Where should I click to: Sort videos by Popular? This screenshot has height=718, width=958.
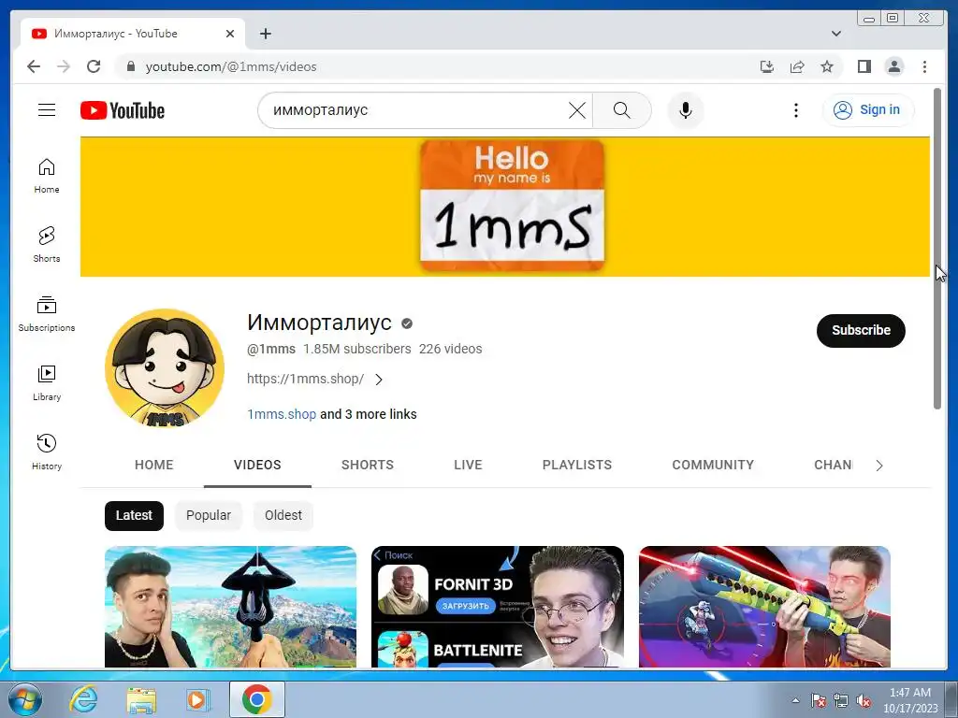click(x=209, y=515)
